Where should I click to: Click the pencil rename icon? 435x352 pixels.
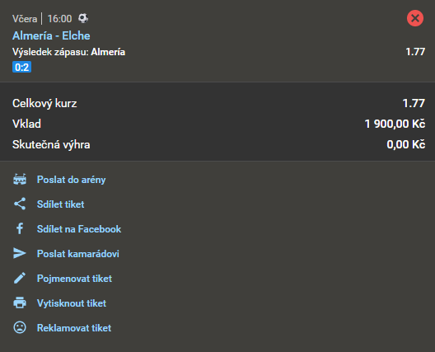click(20, 278)
